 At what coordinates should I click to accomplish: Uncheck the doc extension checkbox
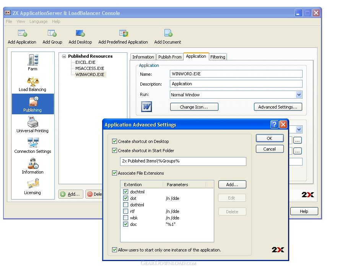pyautogui.click(x=126, y=224)
